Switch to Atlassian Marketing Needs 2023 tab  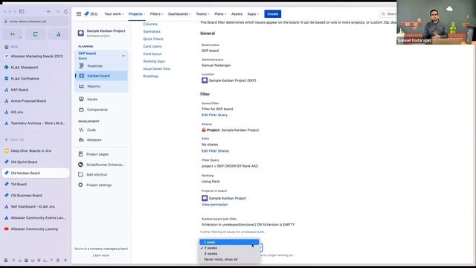[x=36, y=57]
